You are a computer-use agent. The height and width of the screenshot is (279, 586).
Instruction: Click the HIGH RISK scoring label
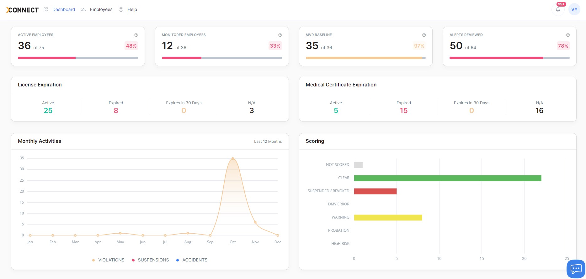[340, 244]
